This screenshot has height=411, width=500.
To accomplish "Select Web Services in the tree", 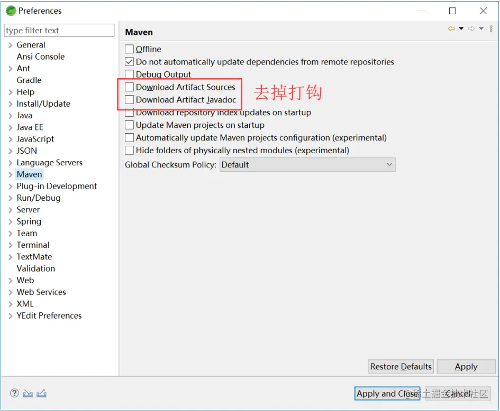I will tap(41, 292).
